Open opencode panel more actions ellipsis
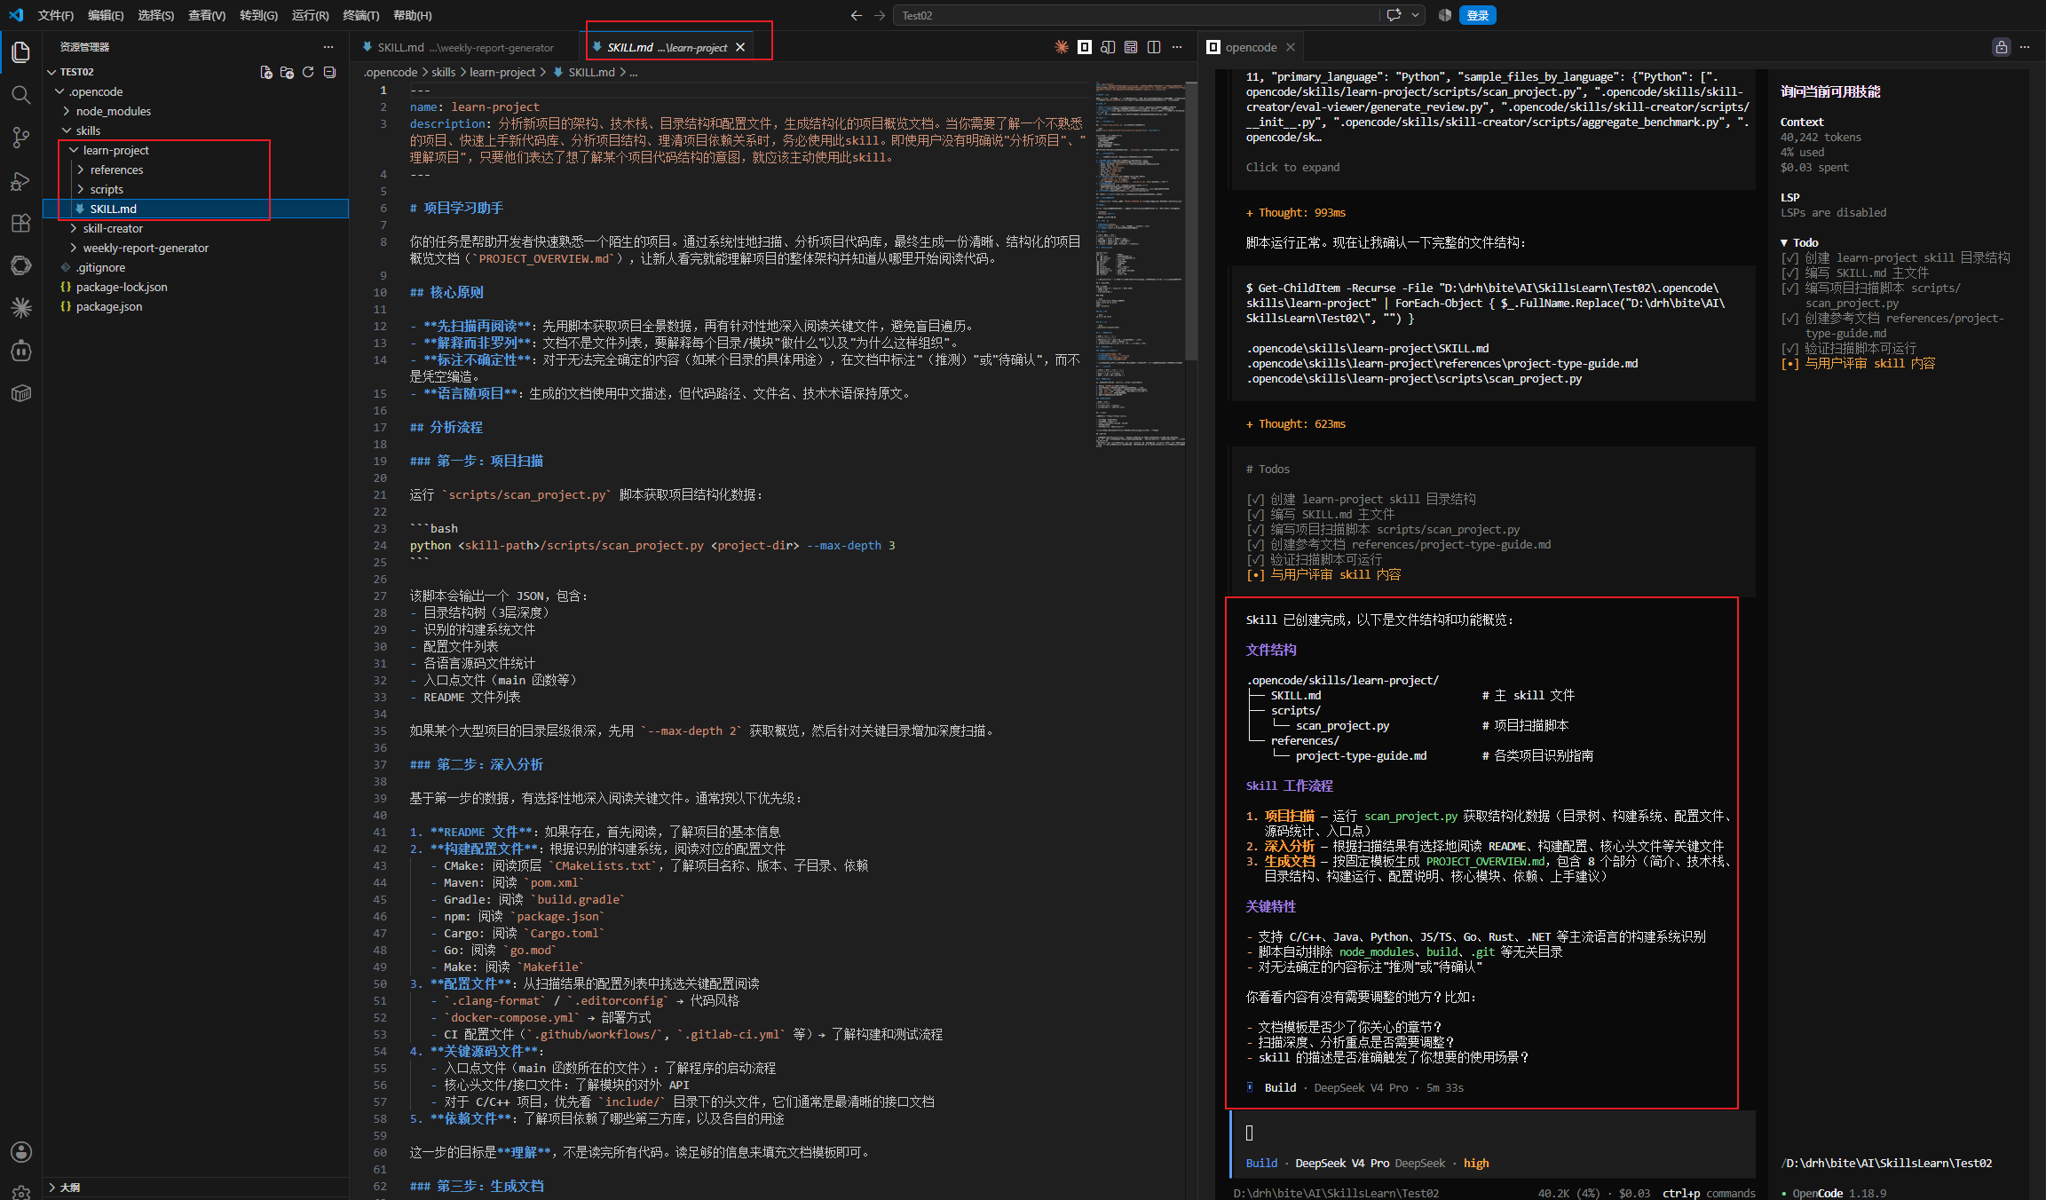Viewport: 2046px width, 1200px height. [x=2025, y=47]
